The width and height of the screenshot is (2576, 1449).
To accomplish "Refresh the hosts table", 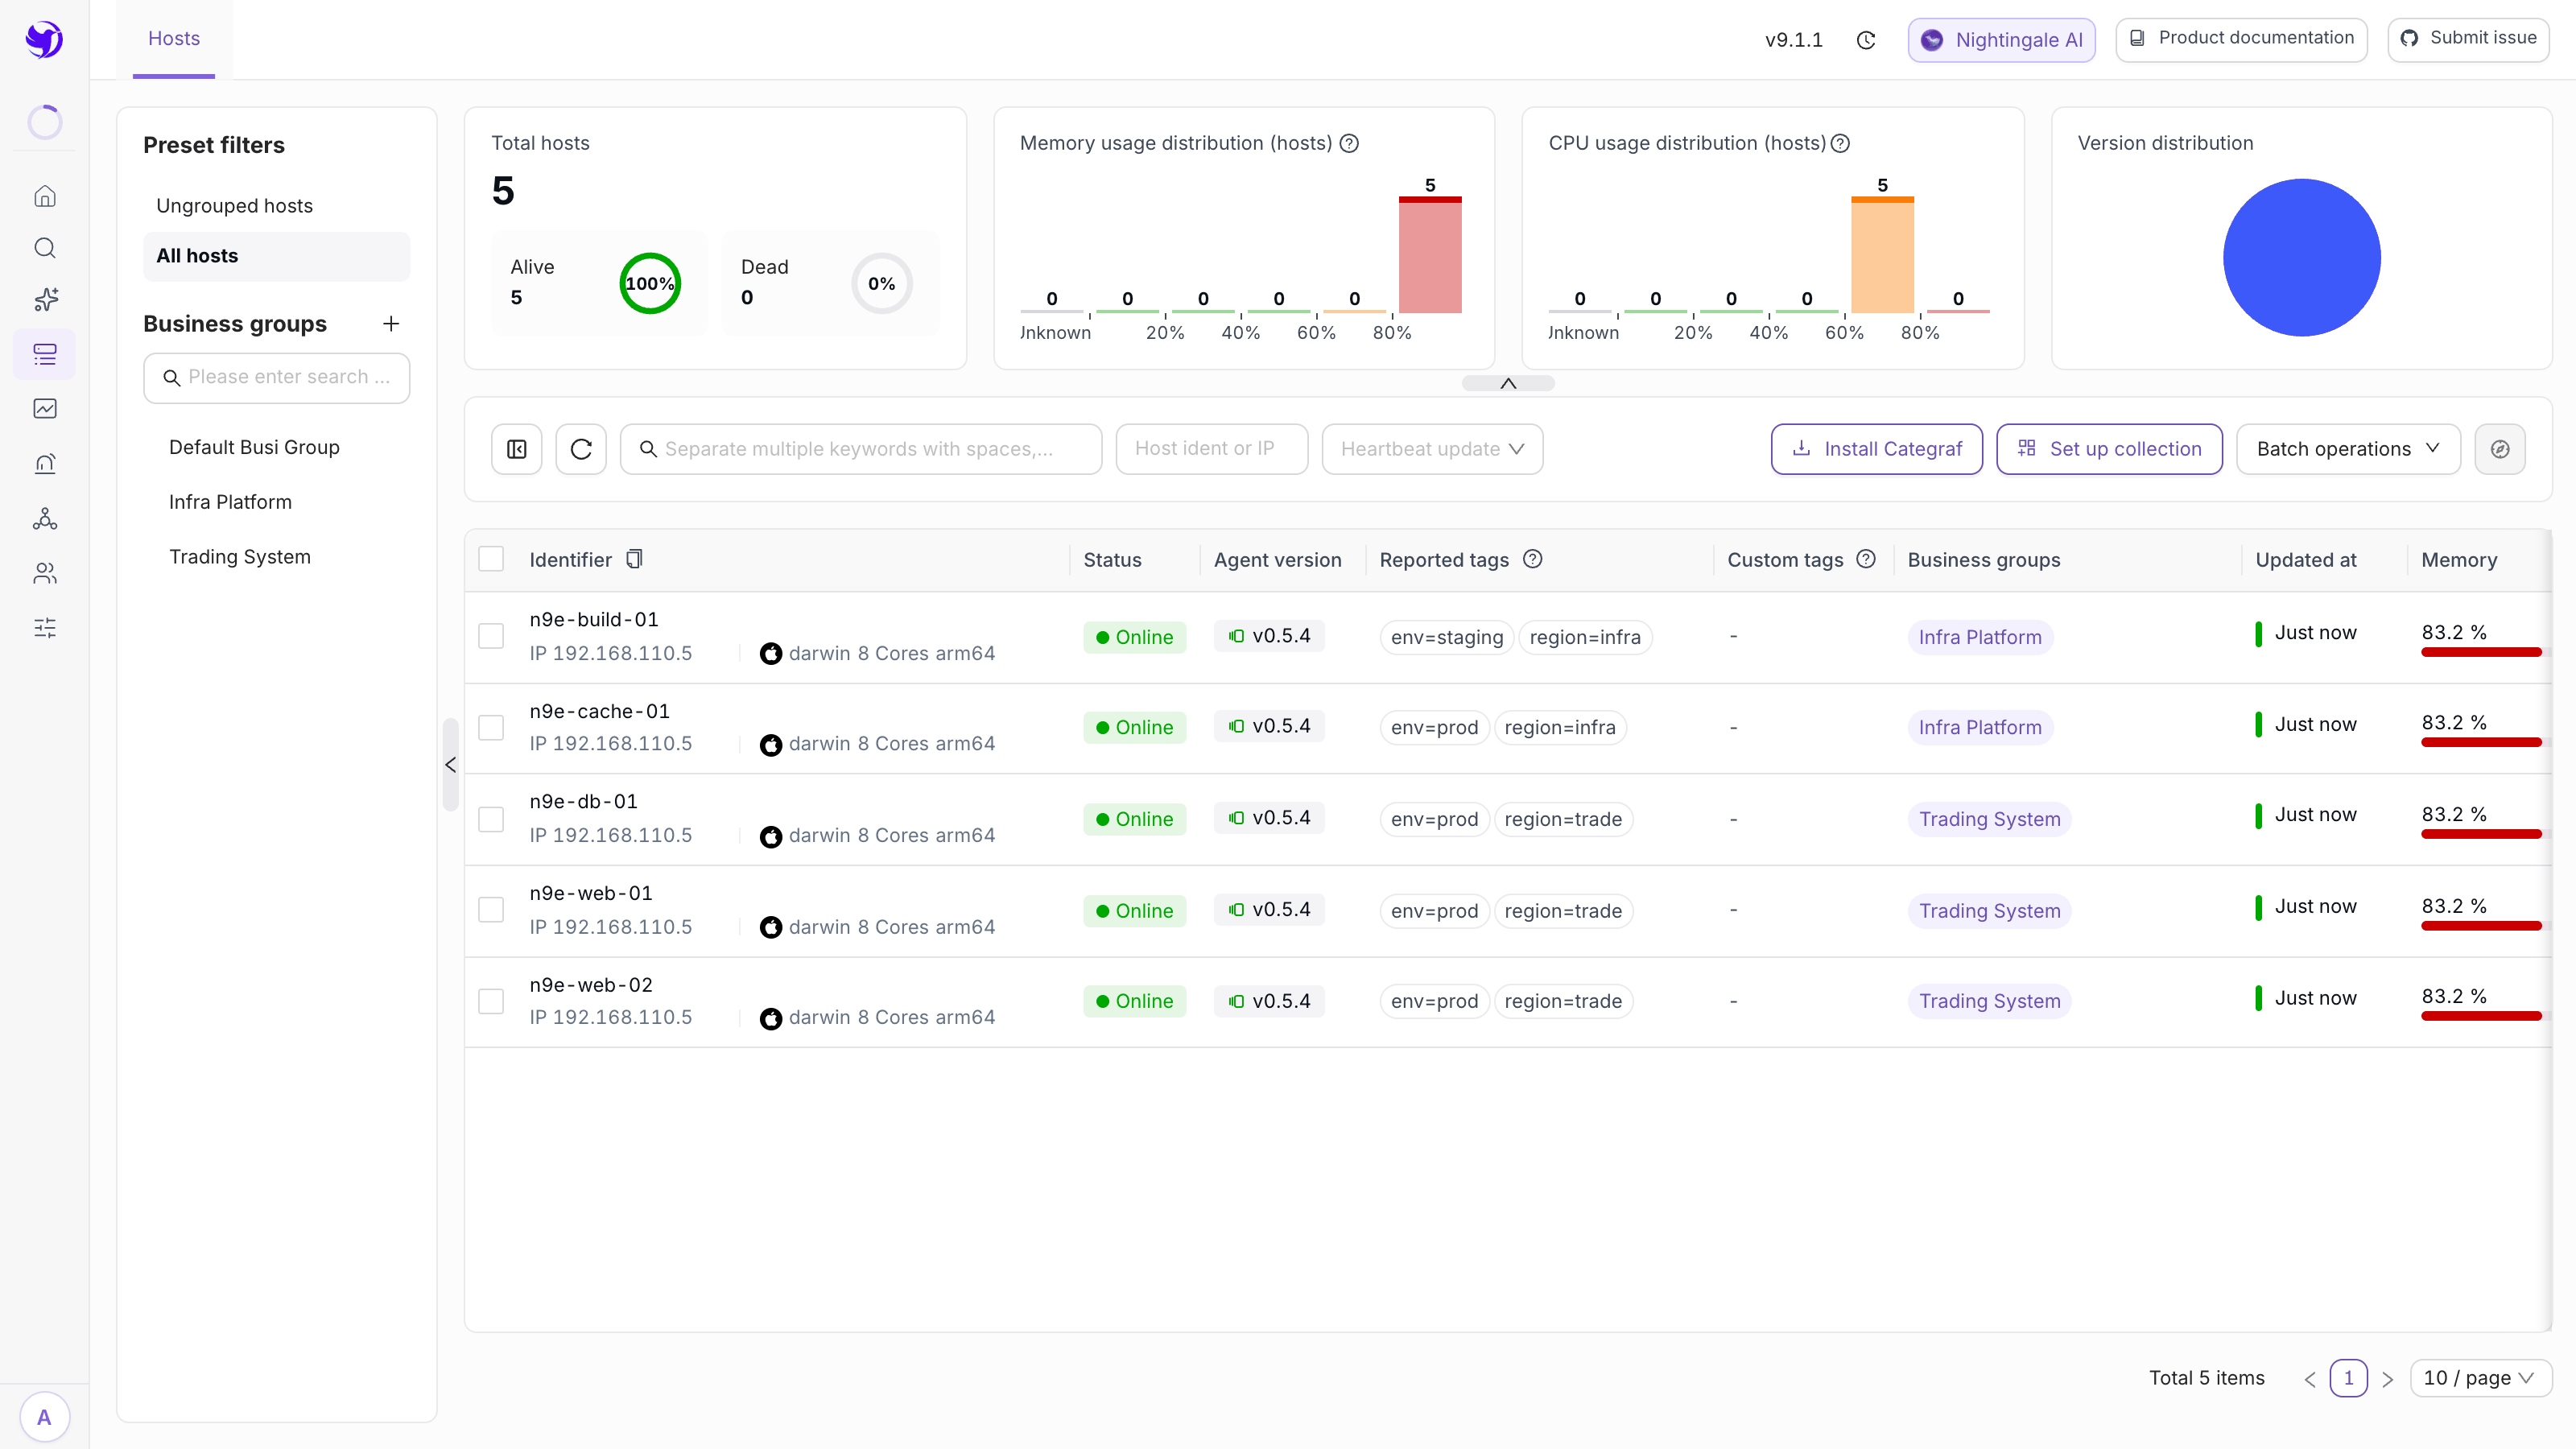I will click(x=581, y=449).
